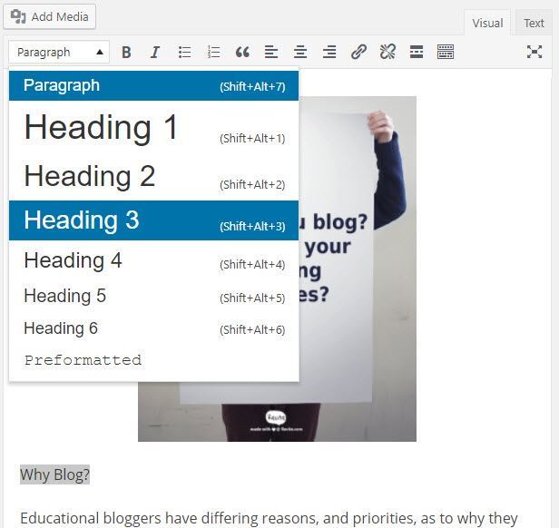Insert a bulleted list
Screen dimensions: 559x528
(184, 53)
